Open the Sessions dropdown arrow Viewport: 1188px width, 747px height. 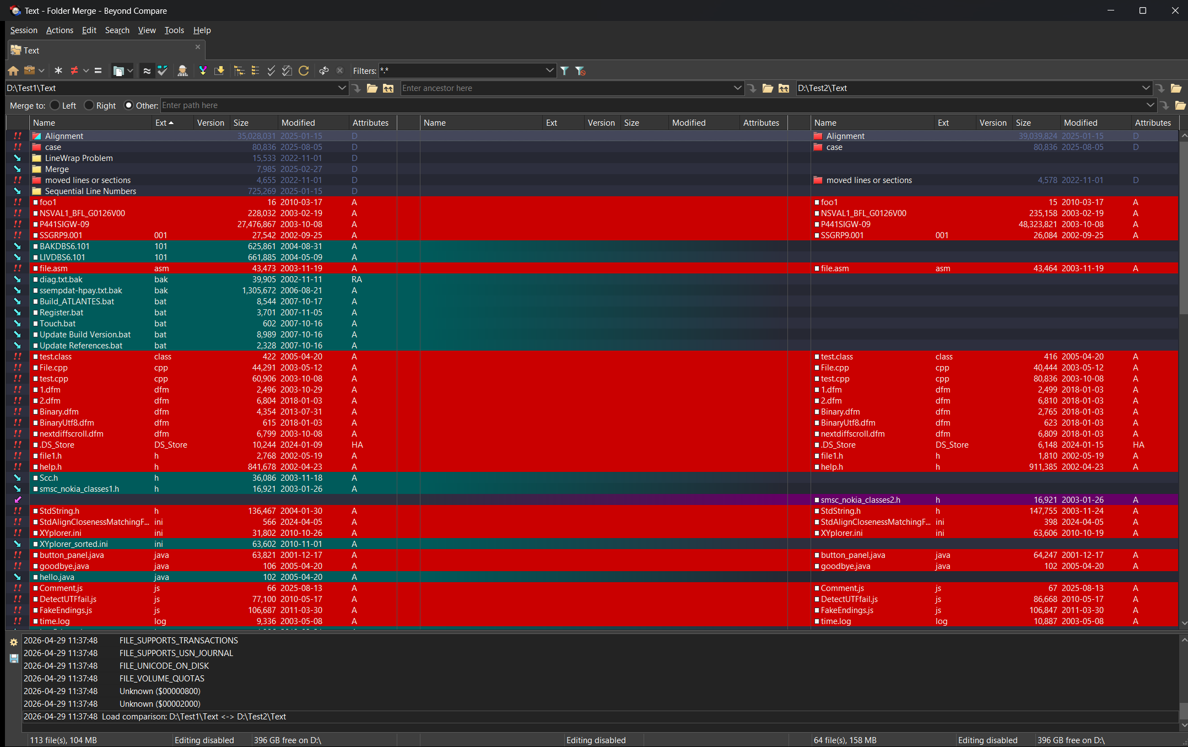[x=41, y=71]
